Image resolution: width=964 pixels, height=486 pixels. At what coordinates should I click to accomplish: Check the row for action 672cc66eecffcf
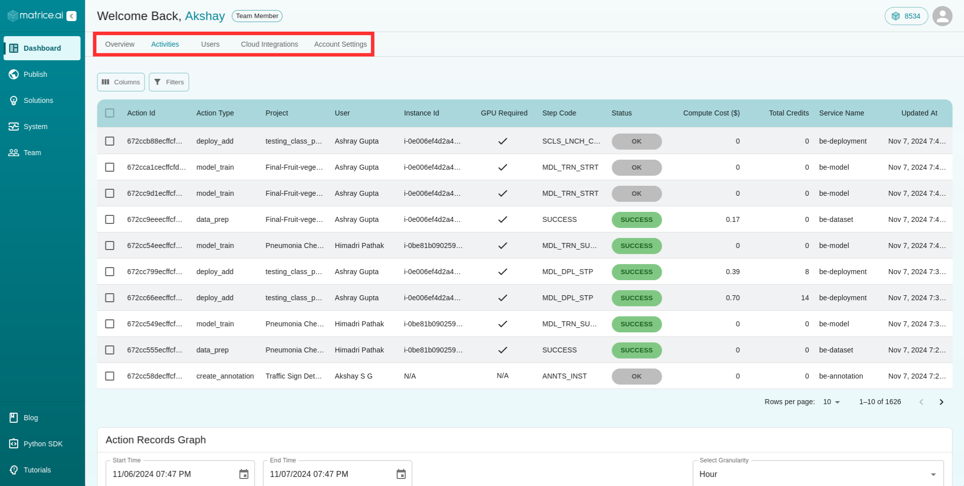109,298
